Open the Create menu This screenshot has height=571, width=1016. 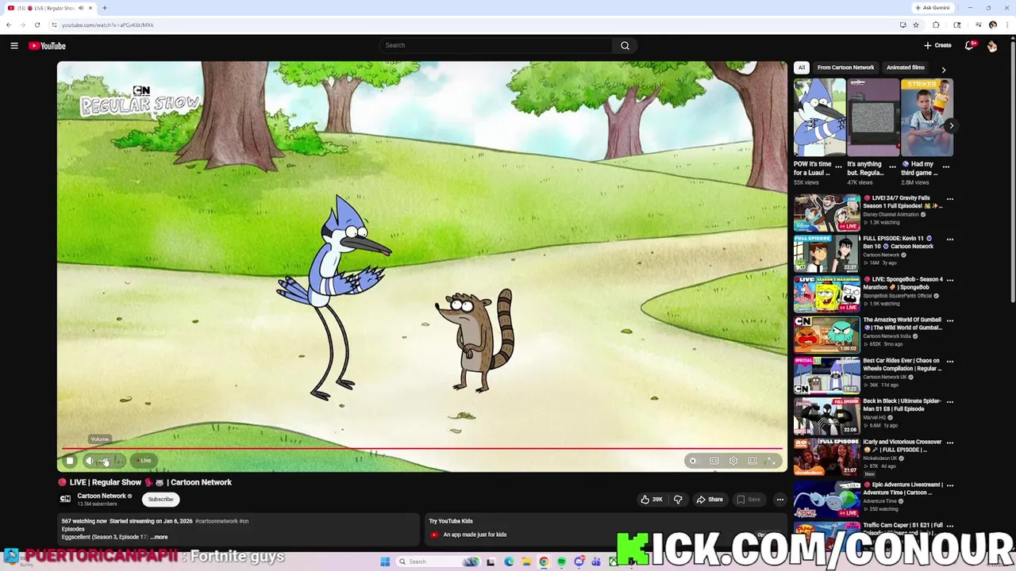937,45
